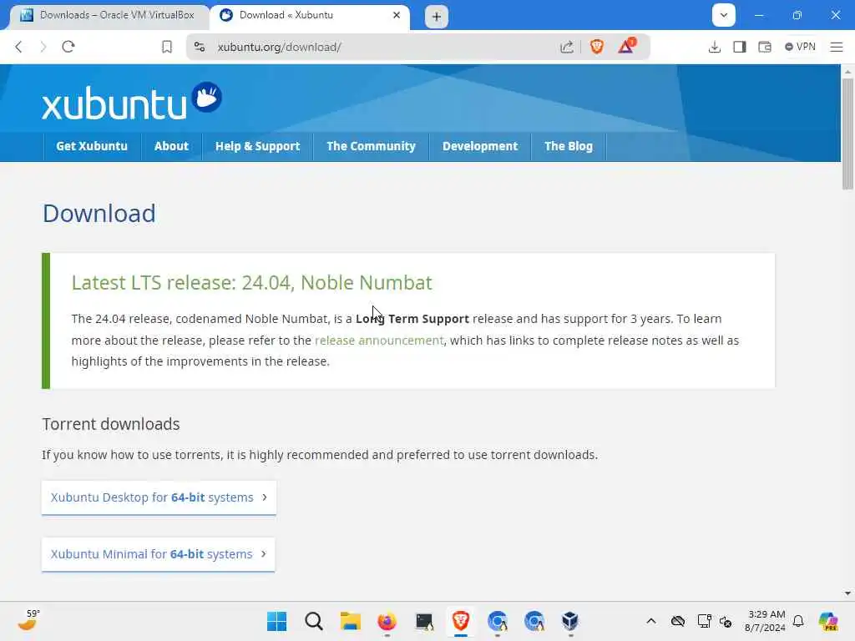Click the page vertical scrollbar thumb
855x641 pixels.
pyautogui.click(x=847, y=134)
